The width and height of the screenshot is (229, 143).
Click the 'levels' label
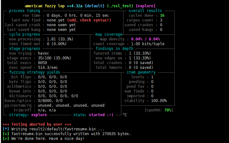point(138,77)
